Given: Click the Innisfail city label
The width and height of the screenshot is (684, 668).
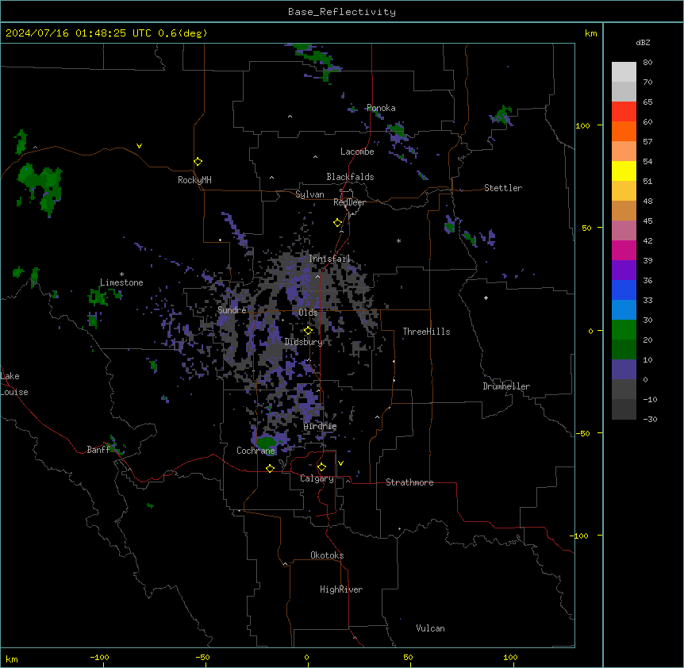Looking at the screenshot, I should click(x=329, y=259).
